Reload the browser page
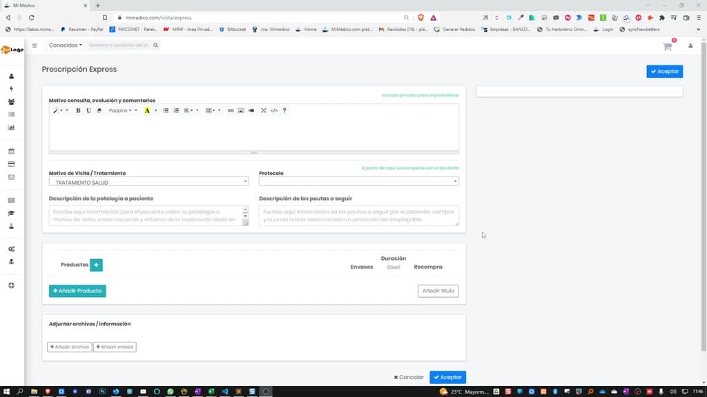The width and height of the screenshot is (707, 397). (x=32, y=17)
